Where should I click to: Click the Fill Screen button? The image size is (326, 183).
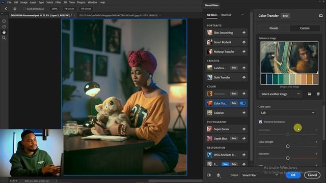point(86,9)
